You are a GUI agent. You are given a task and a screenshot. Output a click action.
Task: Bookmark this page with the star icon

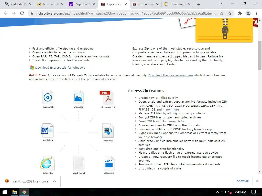coord(230,13)
